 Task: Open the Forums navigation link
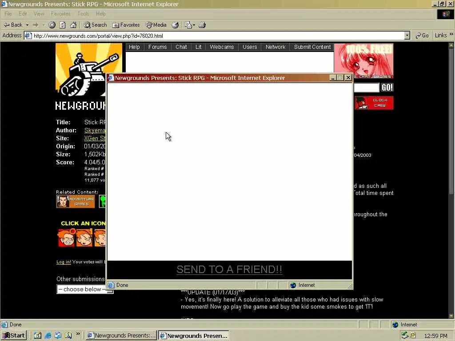[157, 47]
